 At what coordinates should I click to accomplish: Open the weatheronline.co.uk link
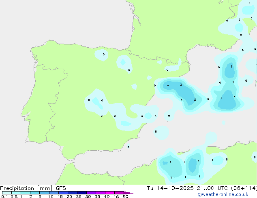223,194
